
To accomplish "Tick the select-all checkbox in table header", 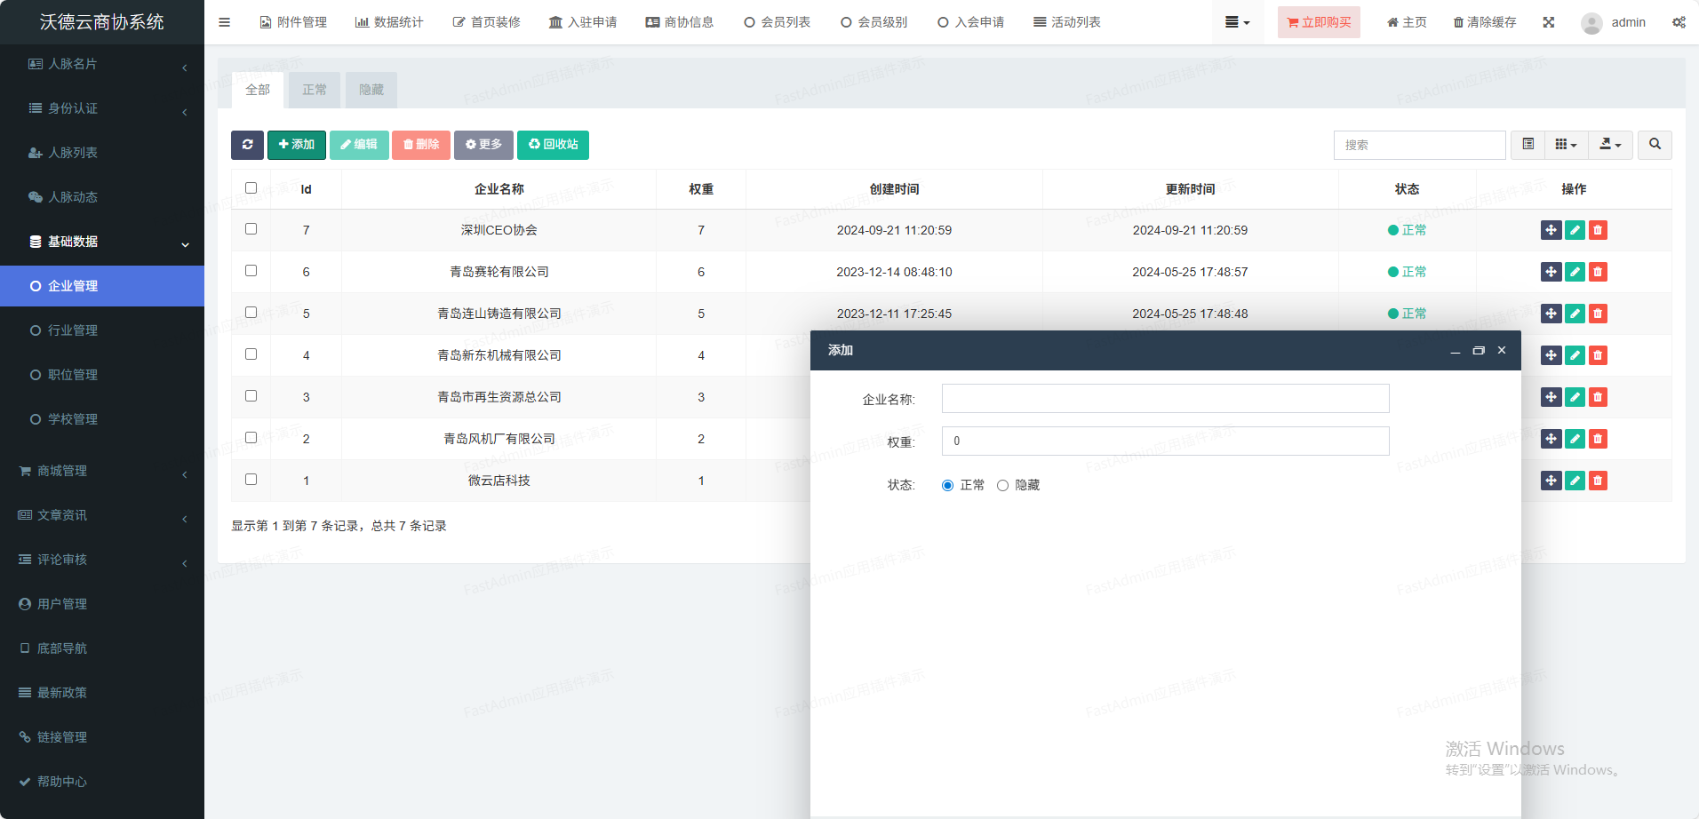I will (x=251, y=188).
